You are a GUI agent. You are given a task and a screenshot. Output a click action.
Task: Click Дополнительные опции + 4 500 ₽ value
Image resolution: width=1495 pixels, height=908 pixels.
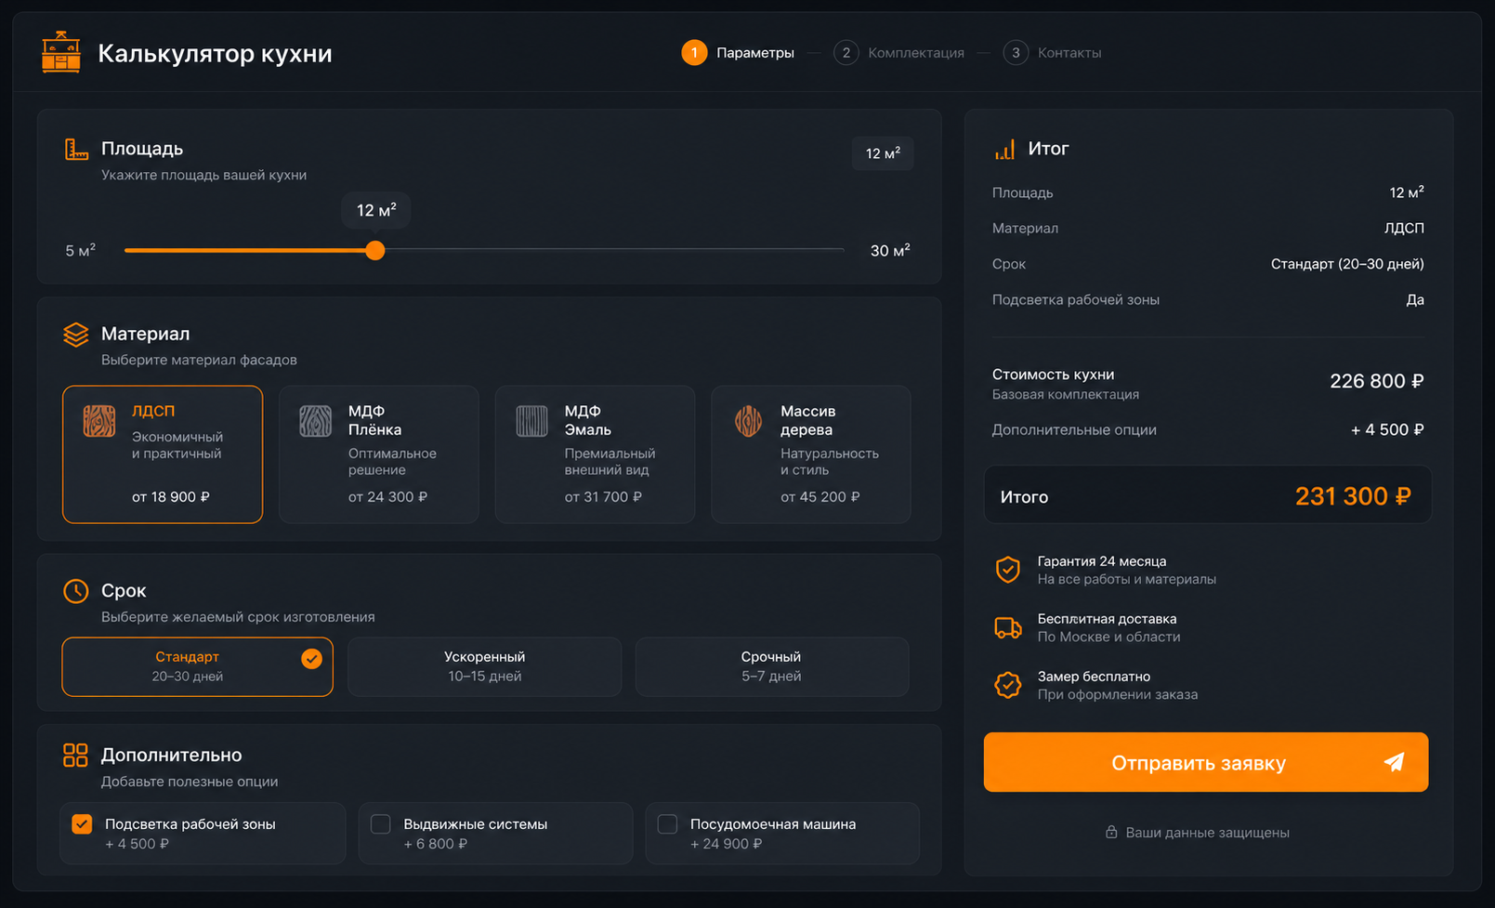point(1387,429)
